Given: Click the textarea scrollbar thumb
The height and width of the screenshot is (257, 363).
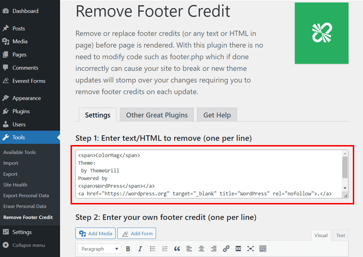Looking at the screenshot, I should pyautogui.click(x=345, y=167).
